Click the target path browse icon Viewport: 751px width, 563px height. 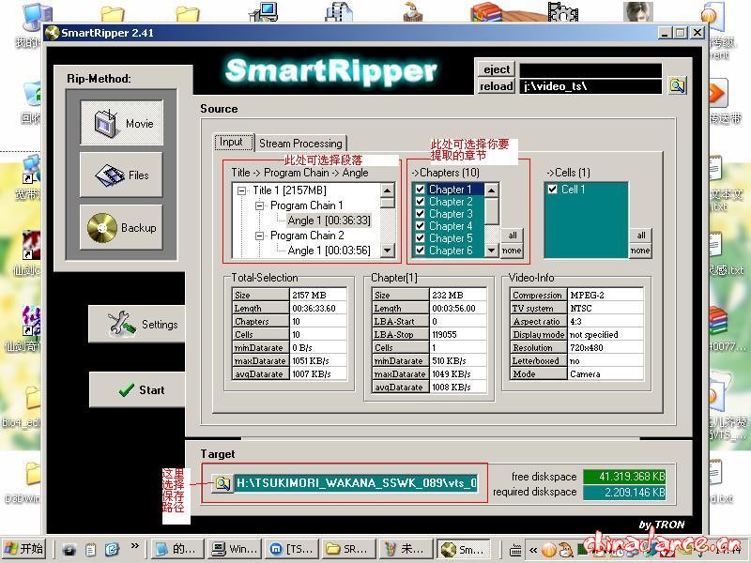click(222, 483)
